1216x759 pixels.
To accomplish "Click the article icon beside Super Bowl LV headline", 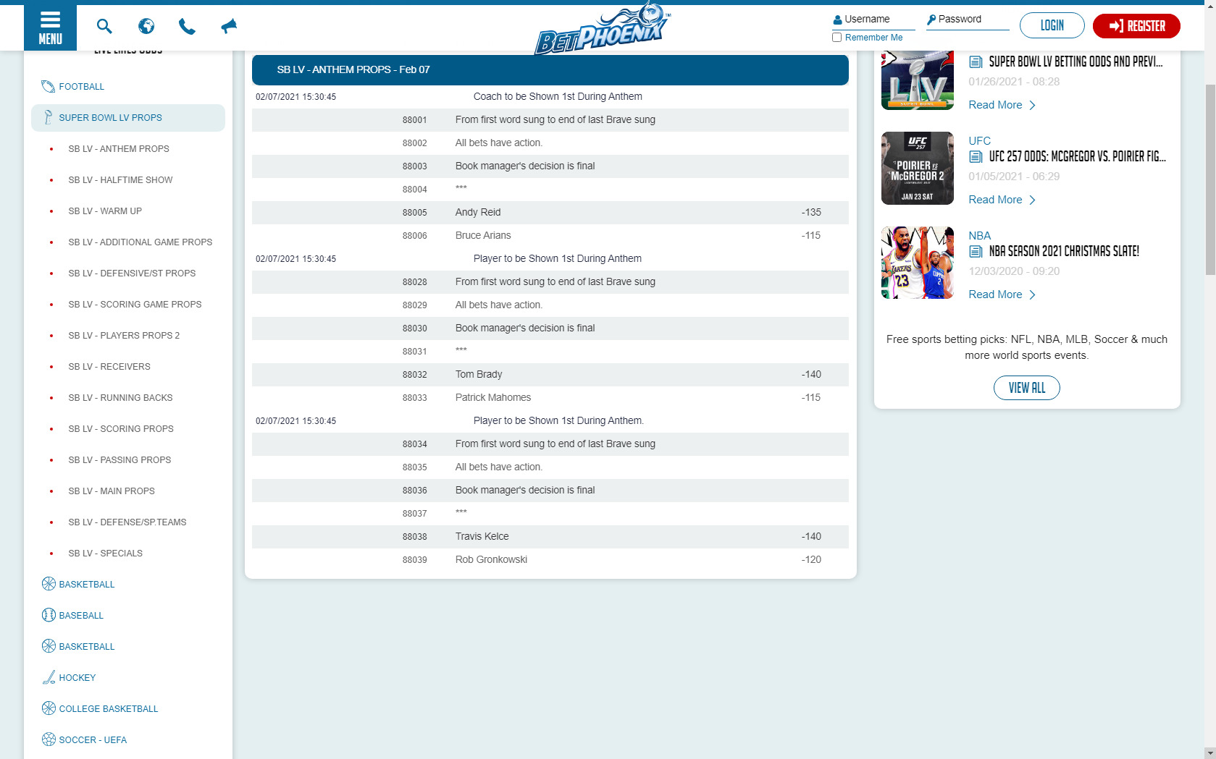I will 976,62.
